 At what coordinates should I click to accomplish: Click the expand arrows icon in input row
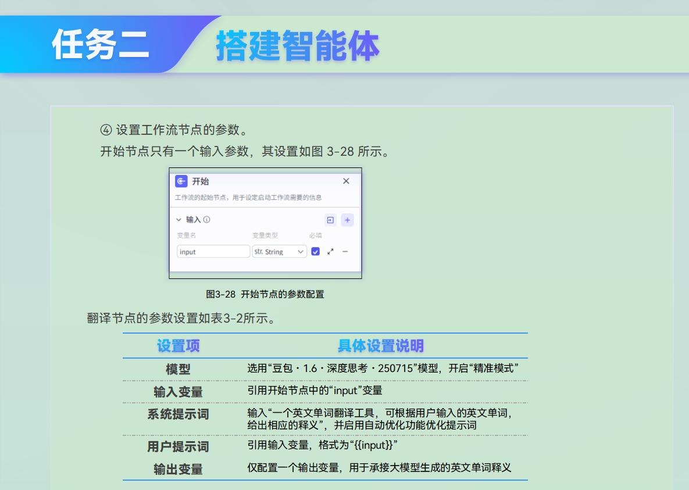click(x=330, y=251)
